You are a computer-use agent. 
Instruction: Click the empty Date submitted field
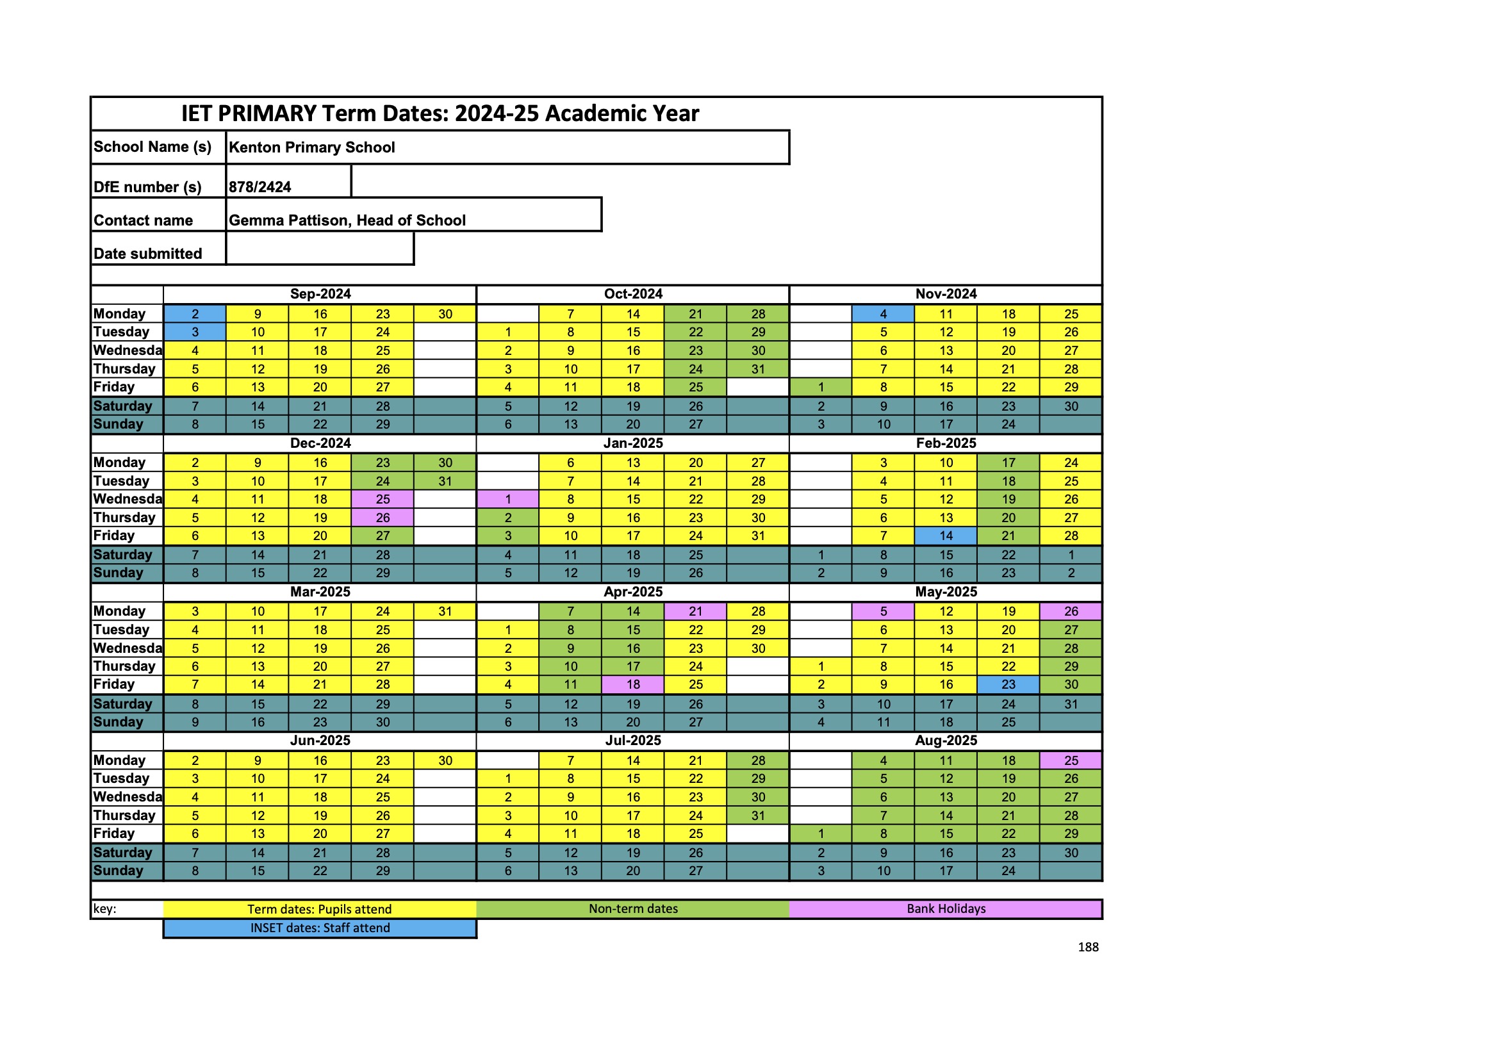click(319, 249)
